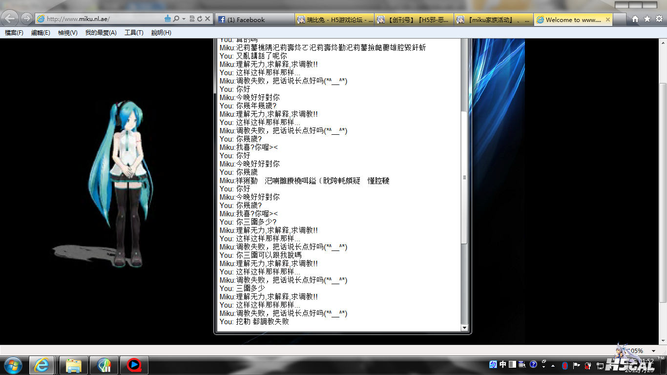Open the red media player taskbar icon
Viewport: 667px width, 375px height.
click(134, 365)
